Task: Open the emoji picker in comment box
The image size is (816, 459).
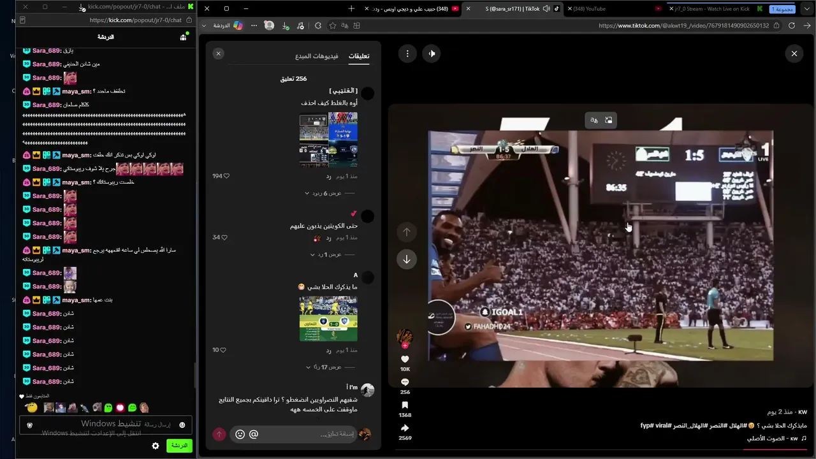Action: pos(240,434)
